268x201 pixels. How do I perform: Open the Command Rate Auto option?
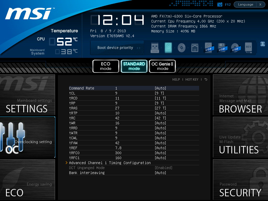point(160,88)
